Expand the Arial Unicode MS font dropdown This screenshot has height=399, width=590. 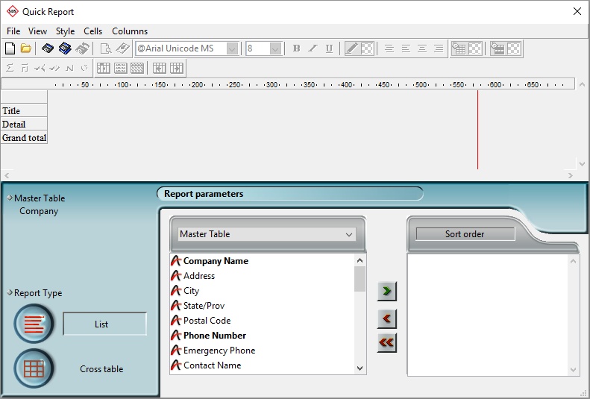coord(232,48)
